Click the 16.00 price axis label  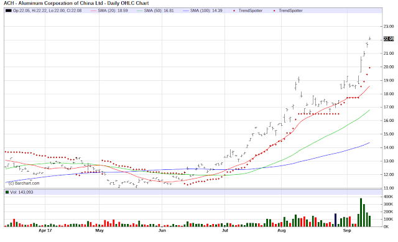pyautogui.click(x=389, y=121)
